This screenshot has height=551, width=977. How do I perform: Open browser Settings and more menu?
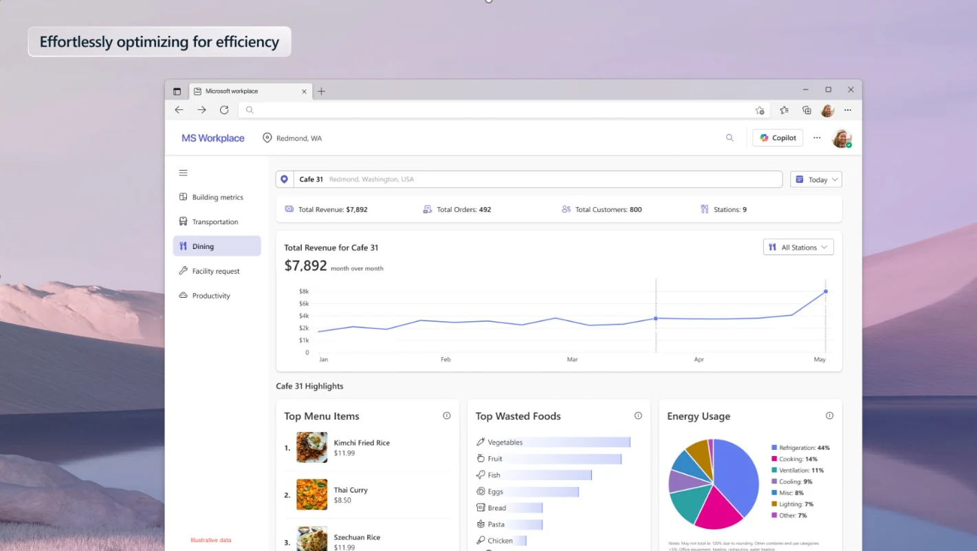(848, 110)
